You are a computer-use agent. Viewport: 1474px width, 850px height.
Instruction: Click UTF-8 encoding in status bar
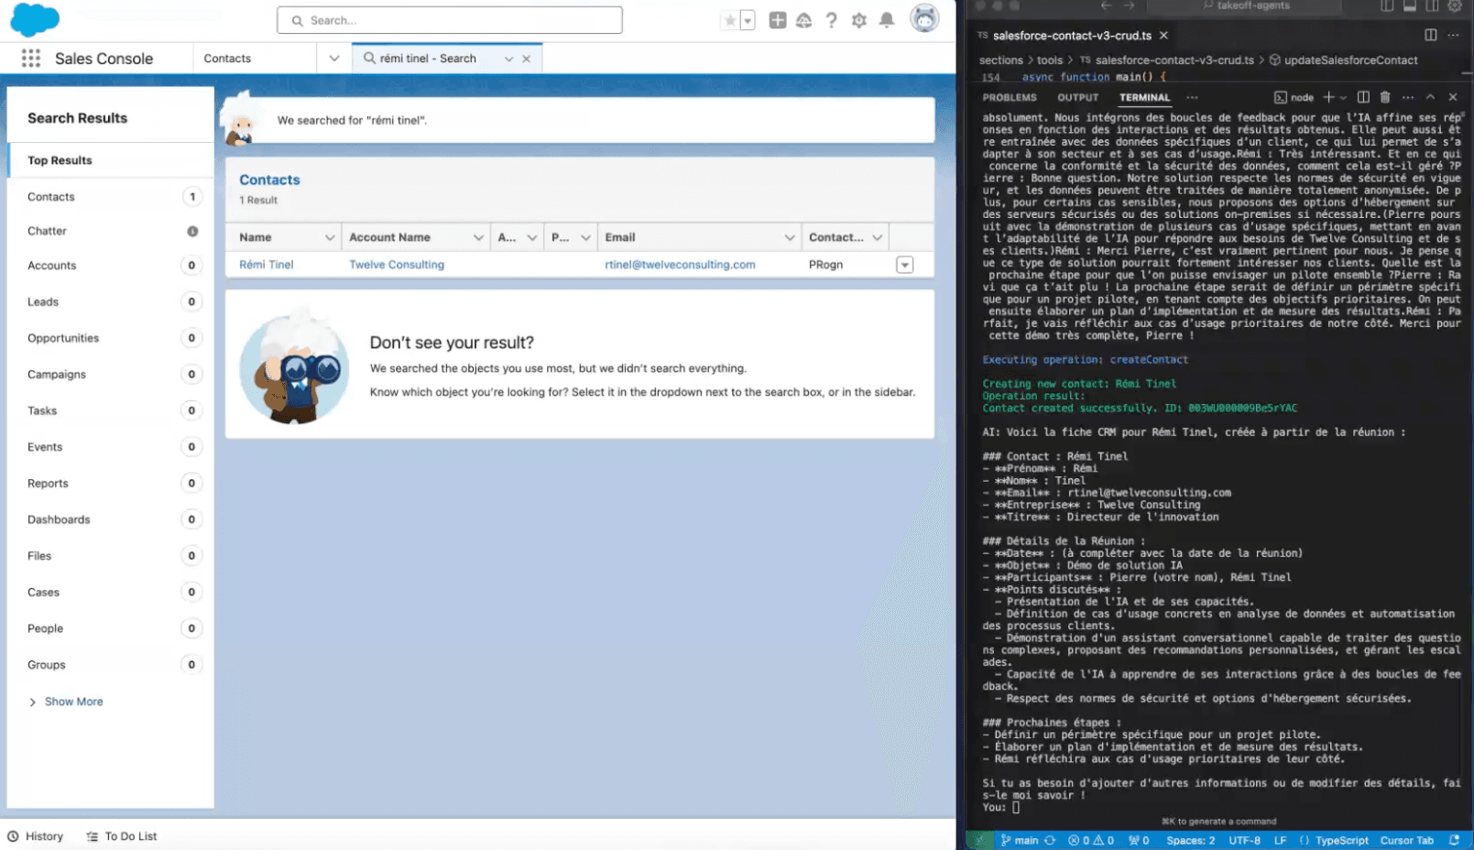click(1244, 840)
